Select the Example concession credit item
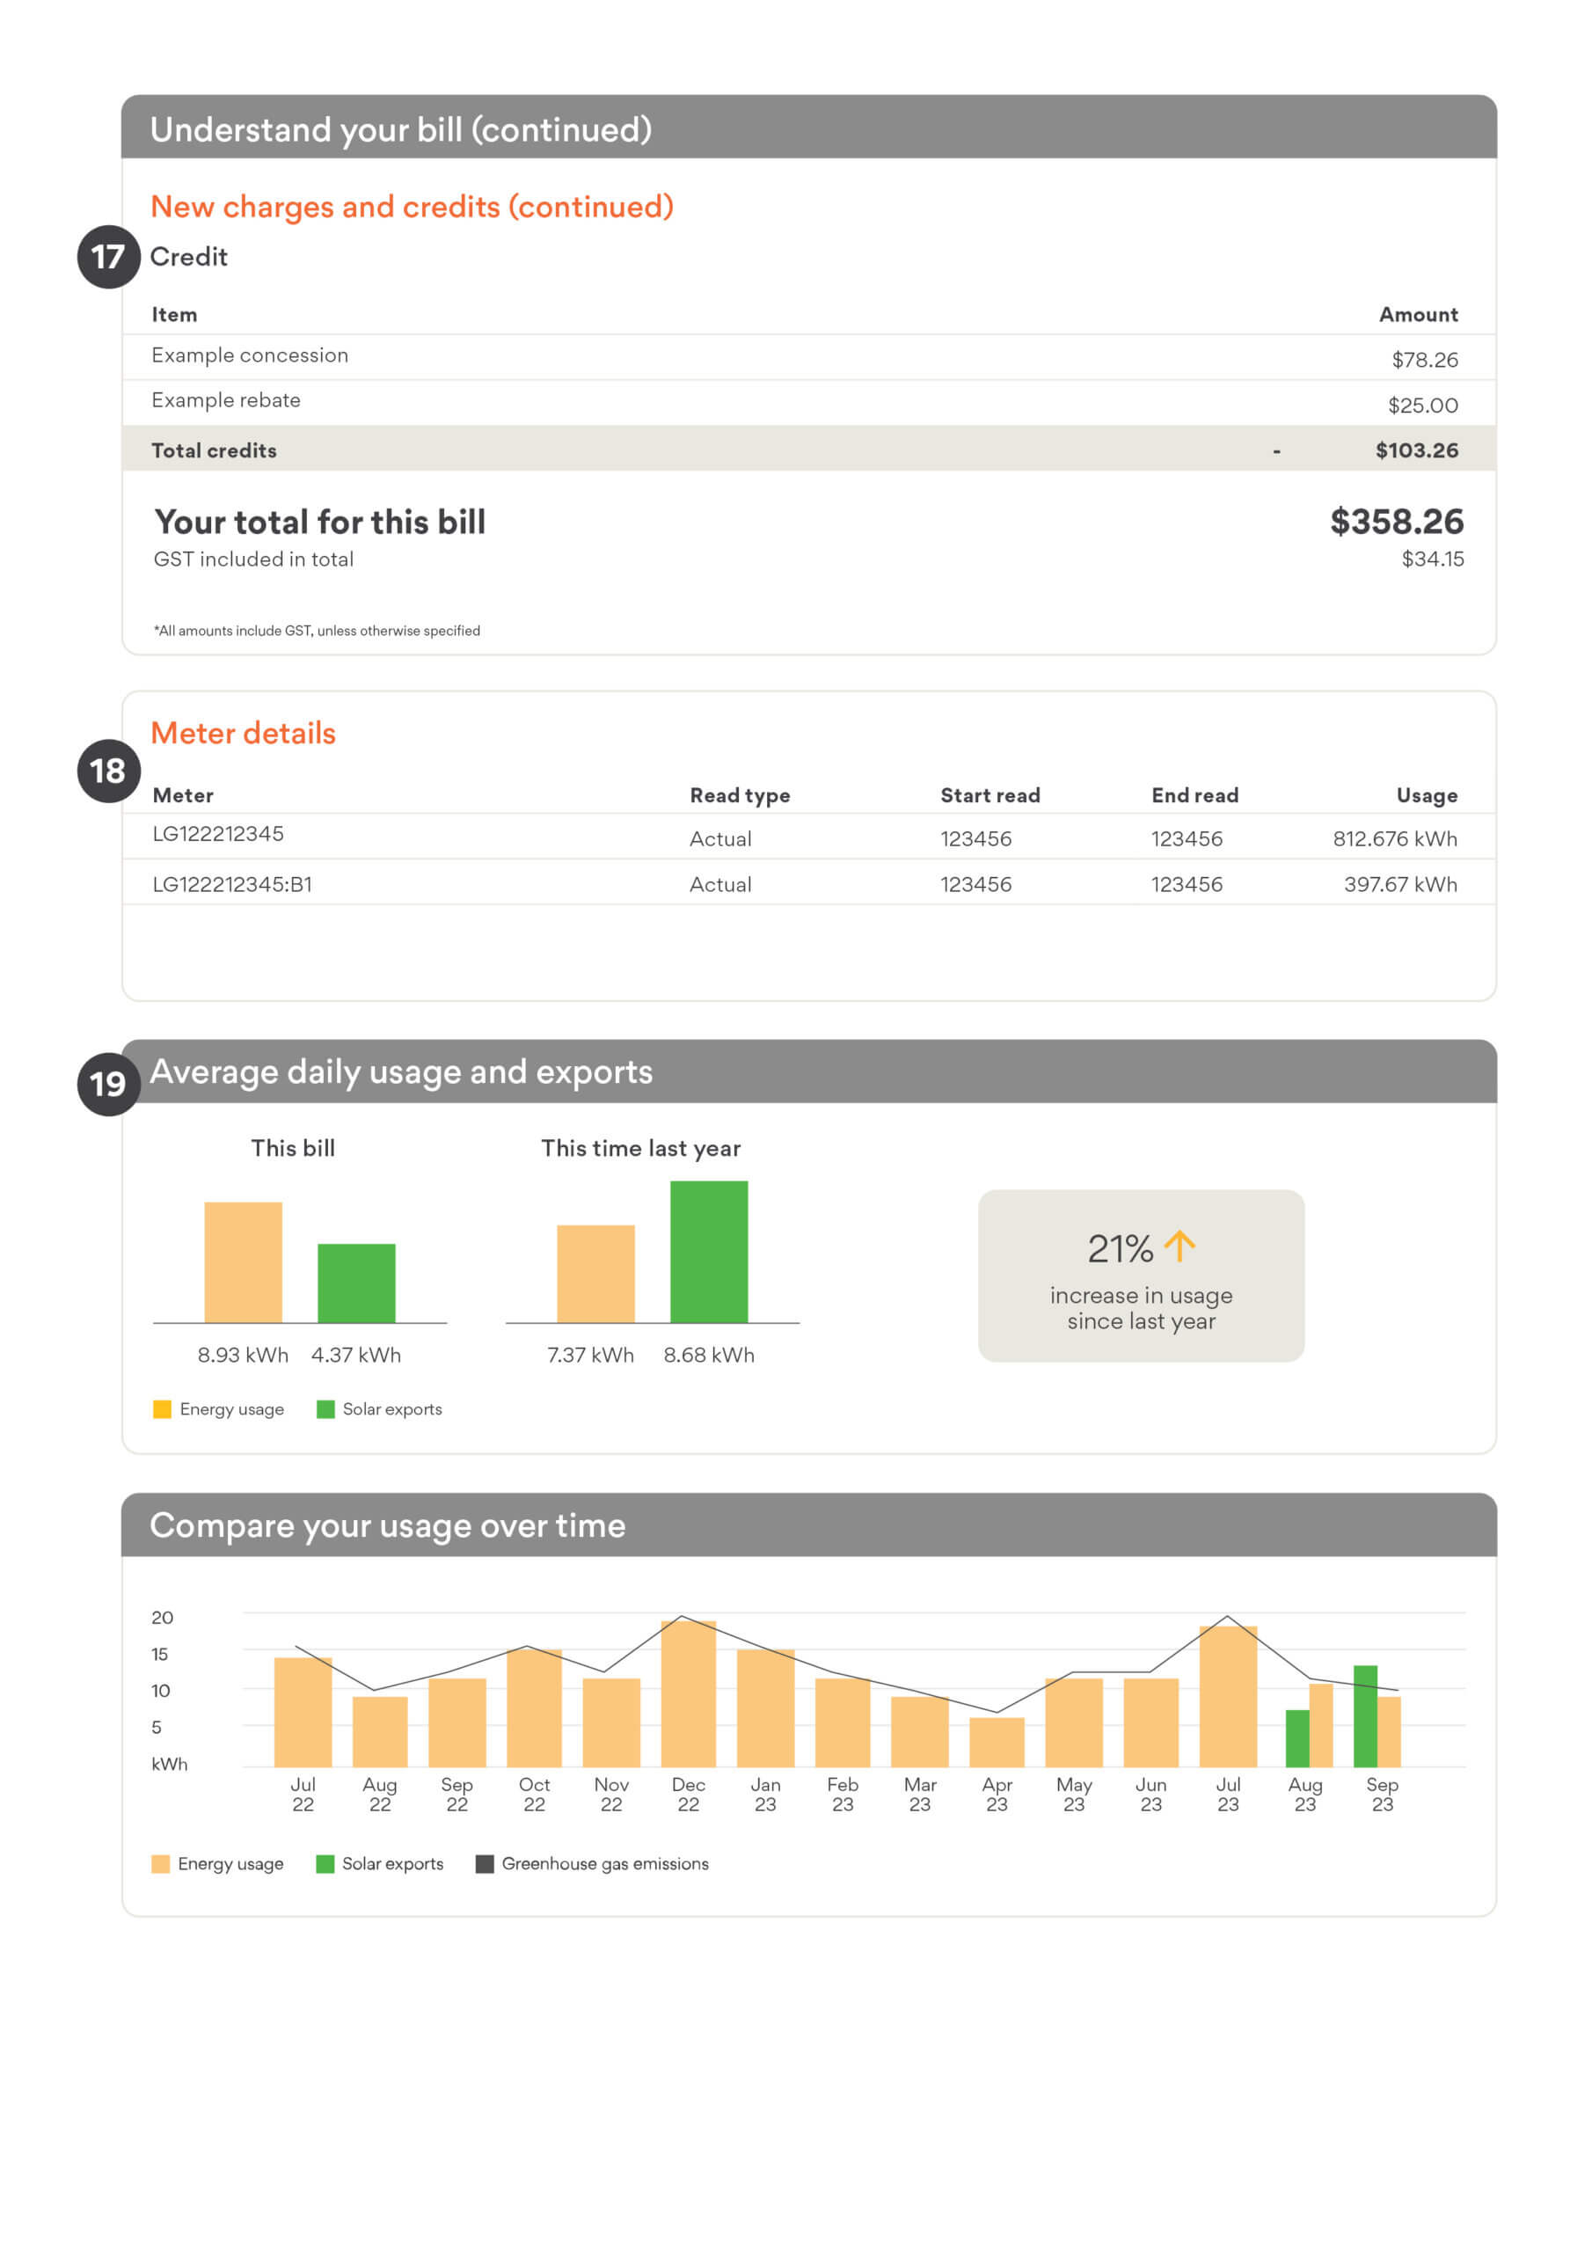The height and width of the screenshot is (2252, 1592). point(250,356)
